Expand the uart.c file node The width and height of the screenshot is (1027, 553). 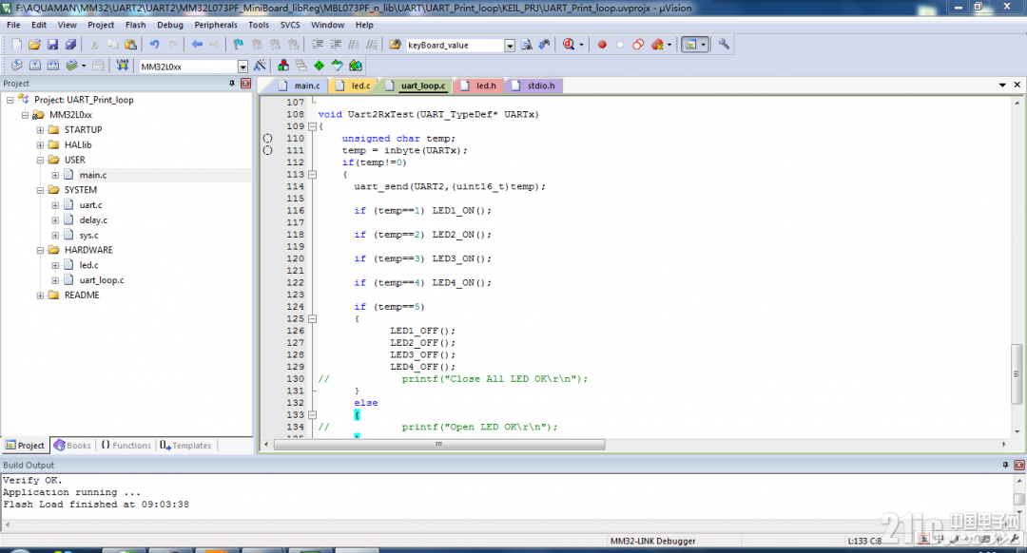click(x=55, y=205)
